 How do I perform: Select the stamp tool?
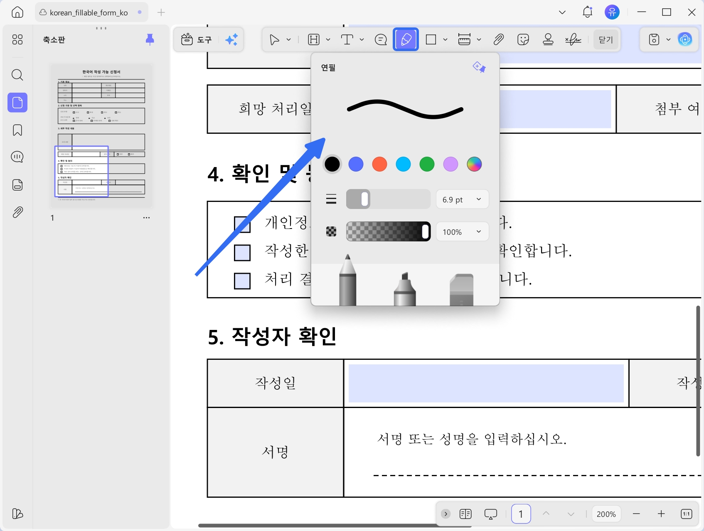tap(548, 39)
